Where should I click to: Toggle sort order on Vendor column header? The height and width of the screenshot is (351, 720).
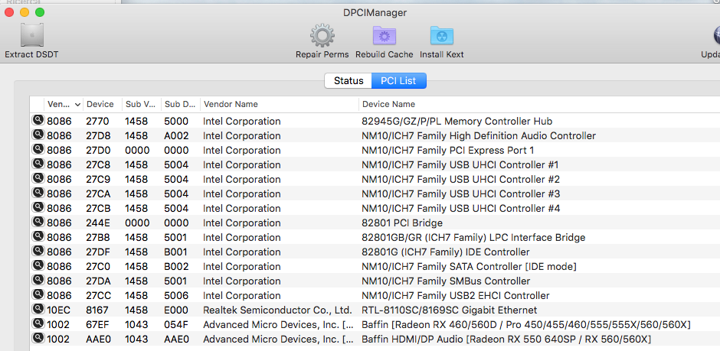(64, 104)
